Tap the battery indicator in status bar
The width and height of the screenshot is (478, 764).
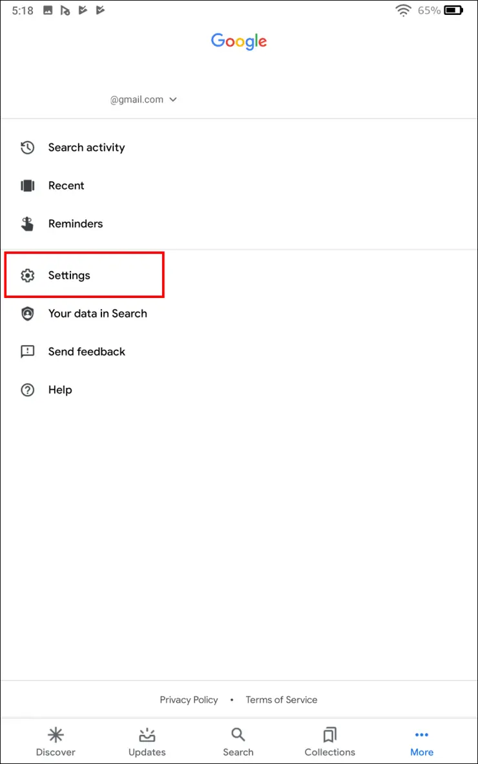tap(453, 10)
